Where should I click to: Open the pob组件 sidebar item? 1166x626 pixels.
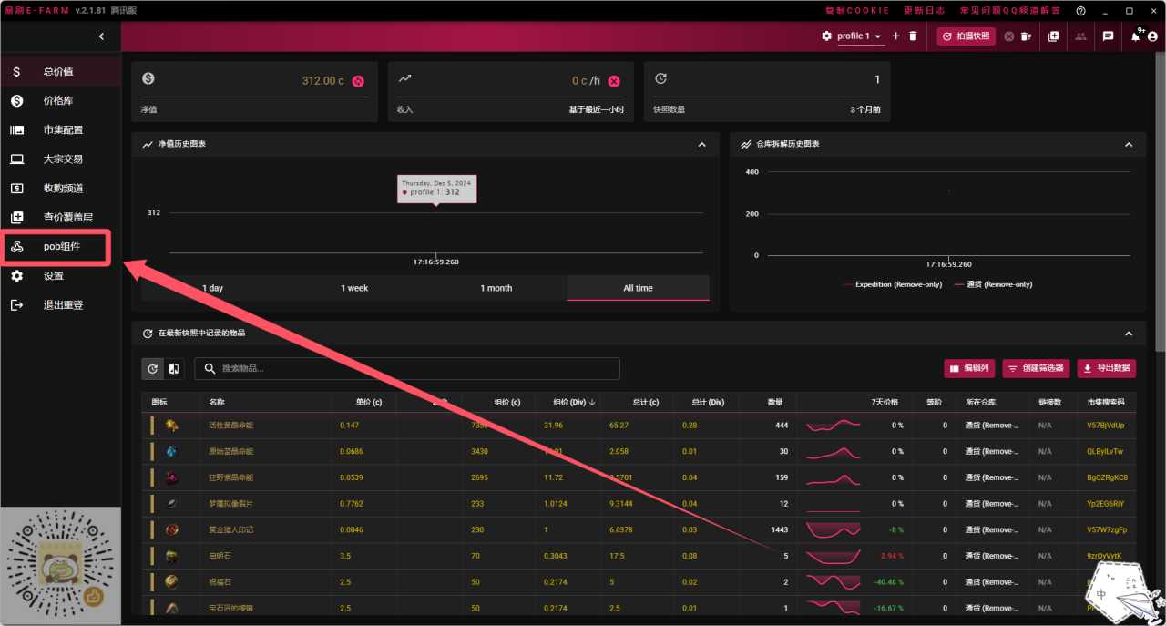click(62, 247)
